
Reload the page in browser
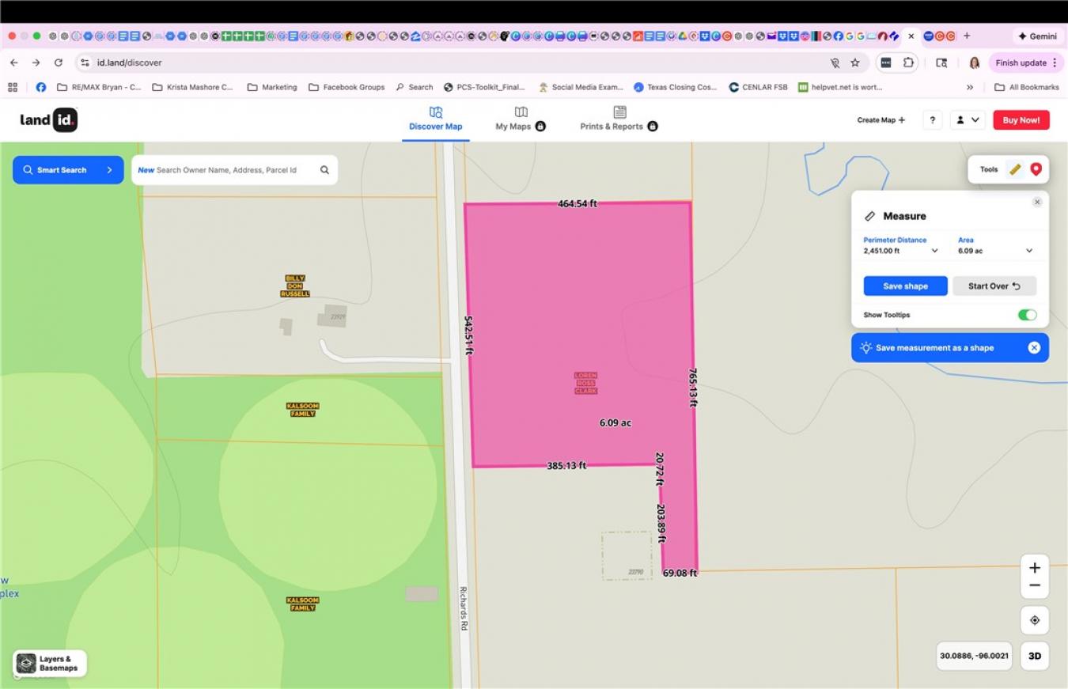58,62
